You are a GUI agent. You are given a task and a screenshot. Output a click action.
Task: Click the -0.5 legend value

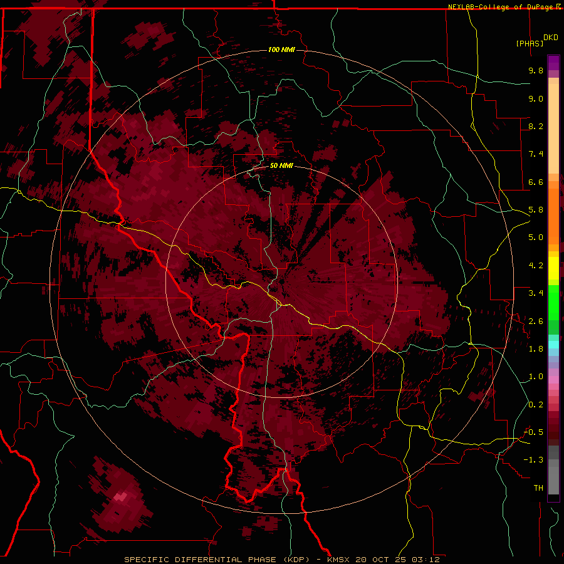[533, 432]
